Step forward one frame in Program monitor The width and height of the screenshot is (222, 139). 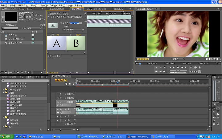click(x=182, y=68)
